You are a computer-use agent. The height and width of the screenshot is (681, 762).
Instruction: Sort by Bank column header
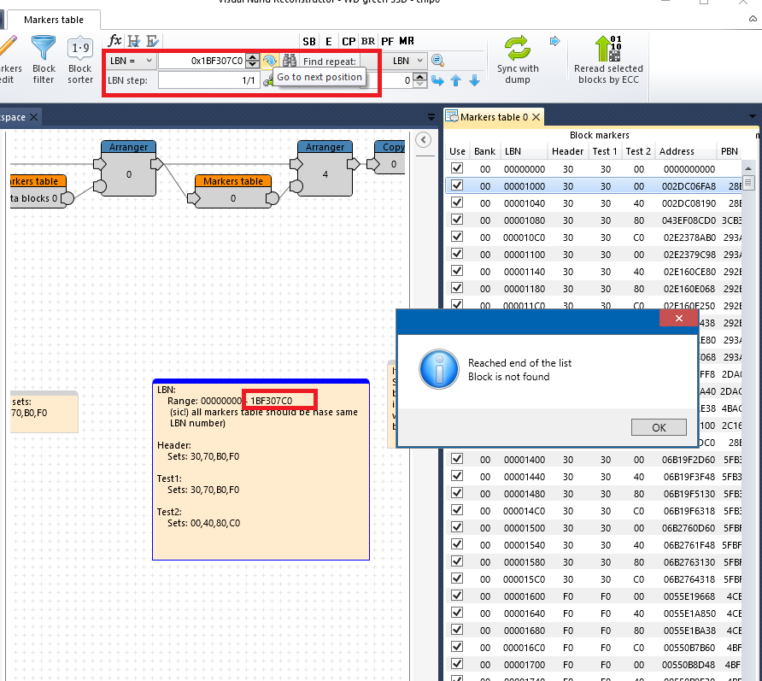(x=484, y=151)
